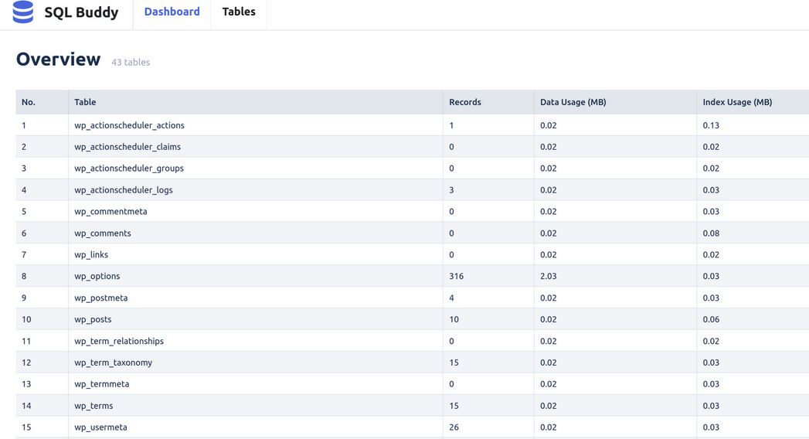Click the Table column header
The image size is (809, 439).
pyautogui.click(x=85, y=102)
